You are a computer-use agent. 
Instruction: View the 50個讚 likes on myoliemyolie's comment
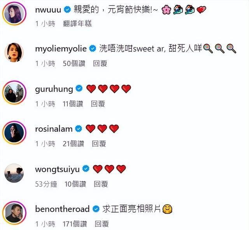74,63
